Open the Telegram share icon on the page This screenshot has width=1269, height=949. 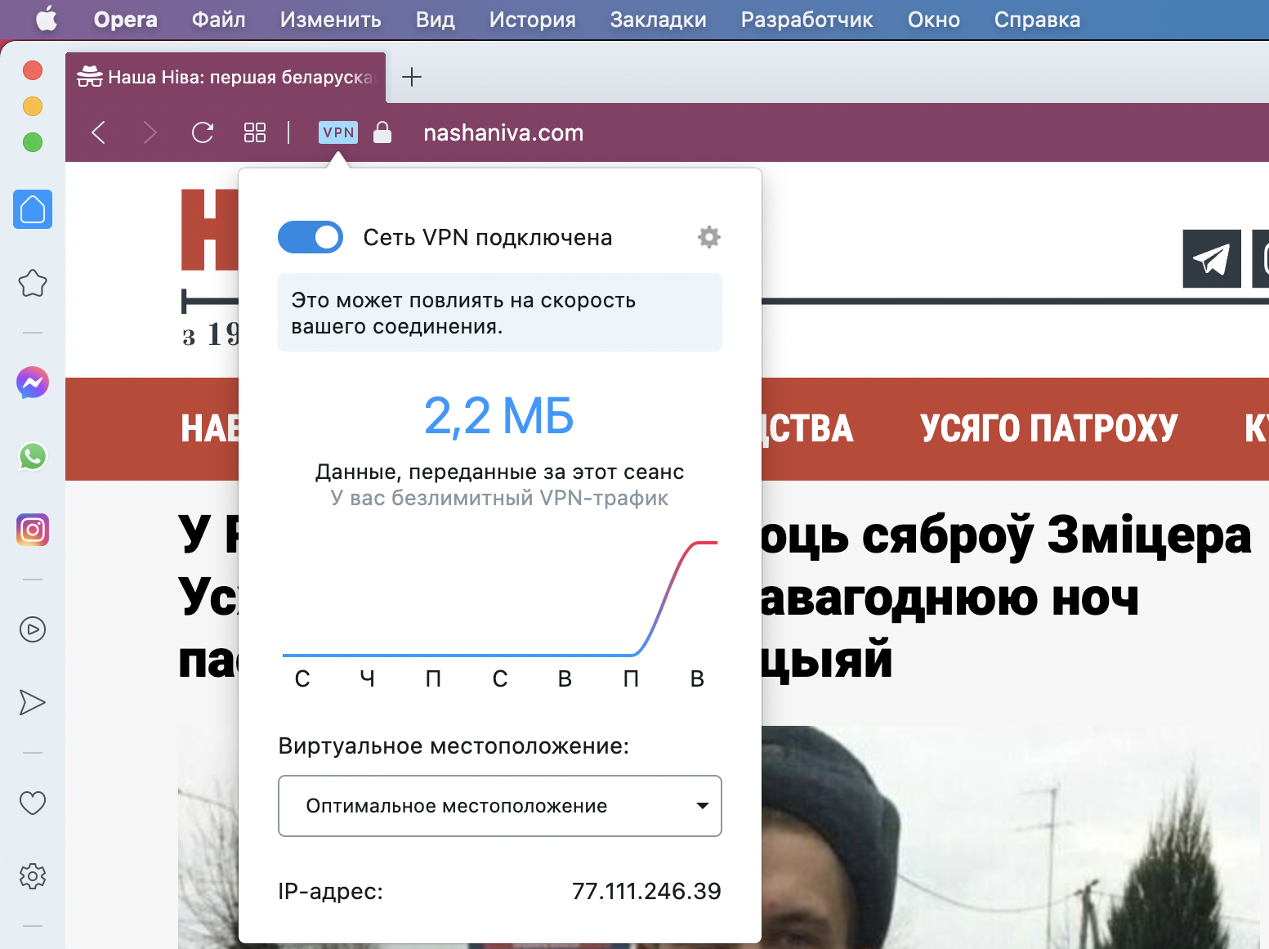(x=1211, y=259)
